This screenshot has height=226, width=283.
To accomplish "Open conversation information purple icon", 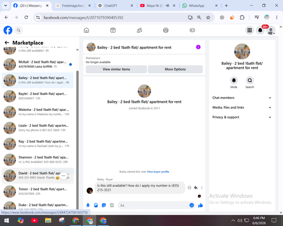I will click(x=198, y=47).
